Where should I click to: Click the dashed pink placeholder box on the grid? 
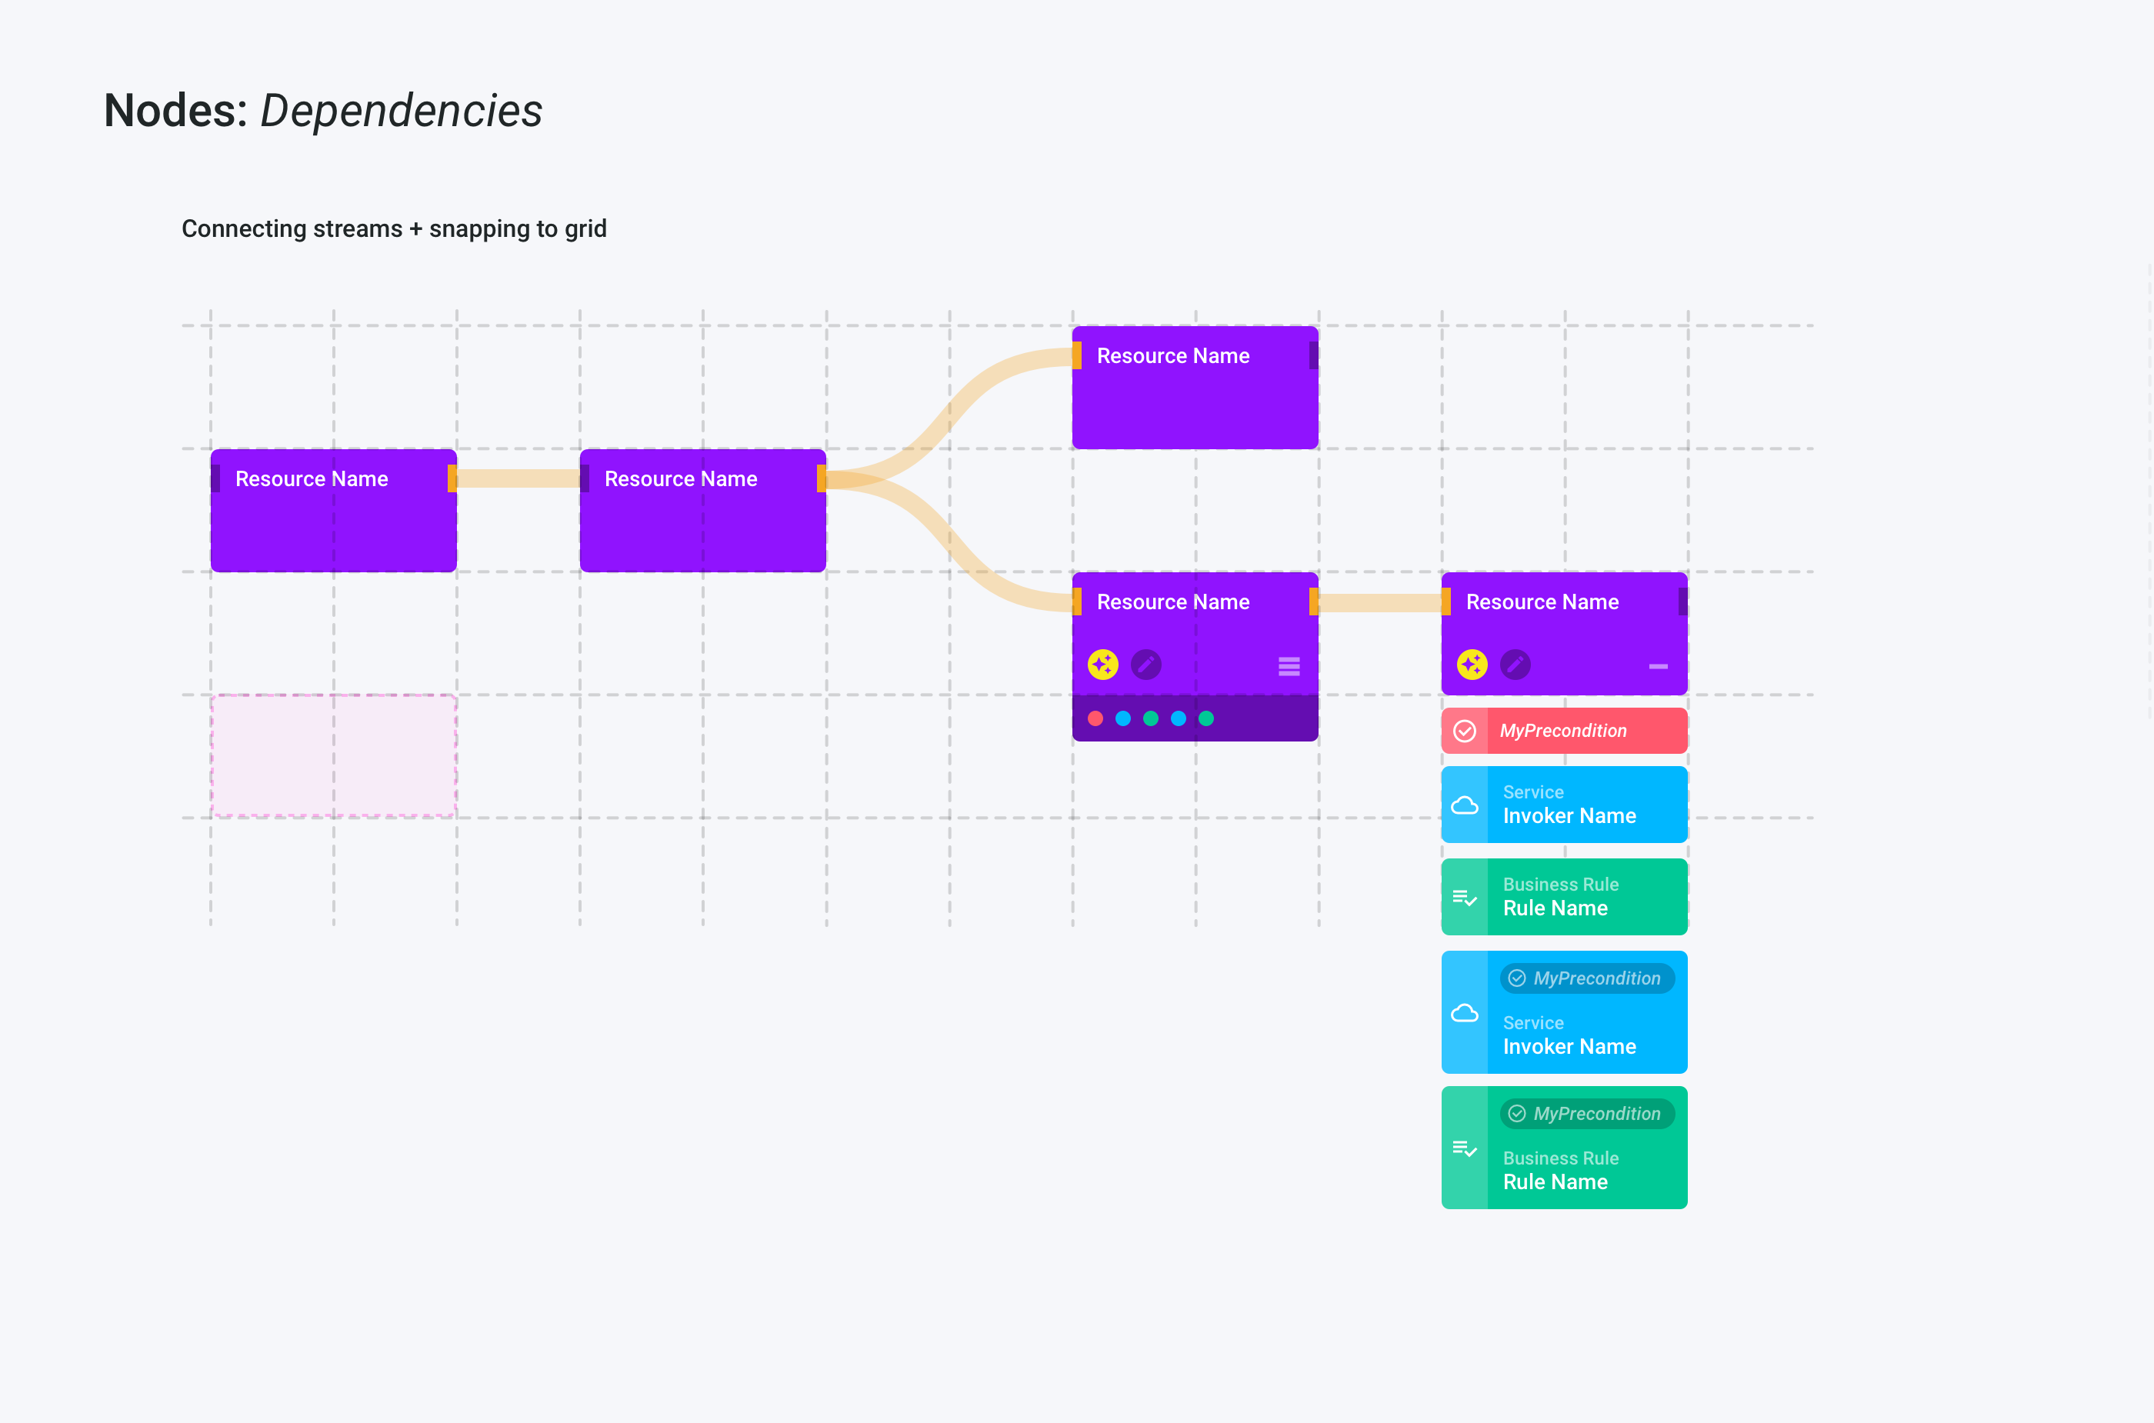[x=333, y=756]
